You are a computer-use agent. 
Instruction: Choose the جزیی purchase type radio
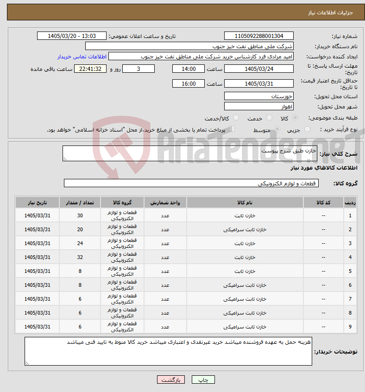[307, 129]
